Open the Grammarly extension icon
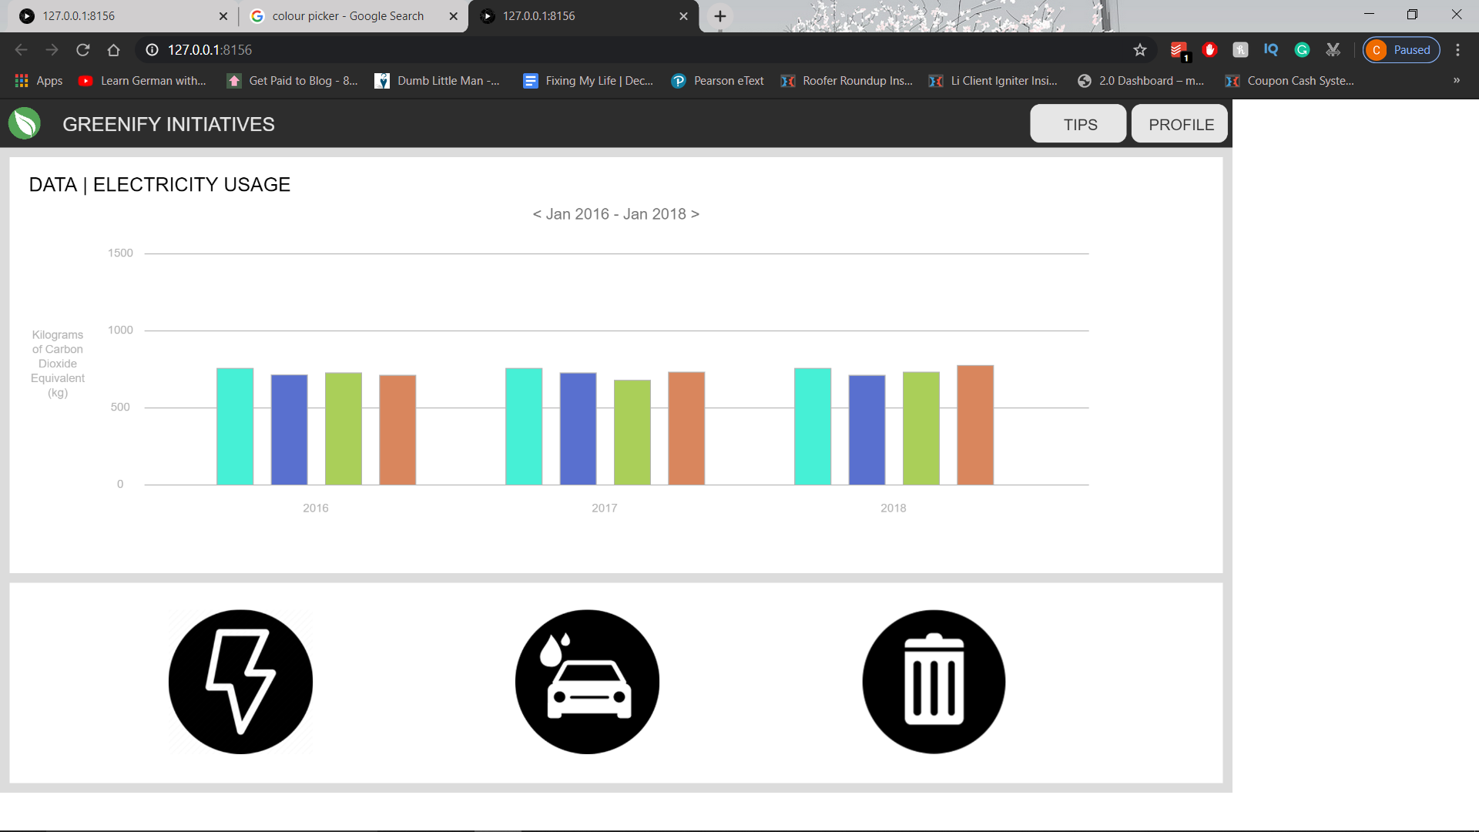Viewport: 1479px width, 832px height. [x=1302, y=50]
